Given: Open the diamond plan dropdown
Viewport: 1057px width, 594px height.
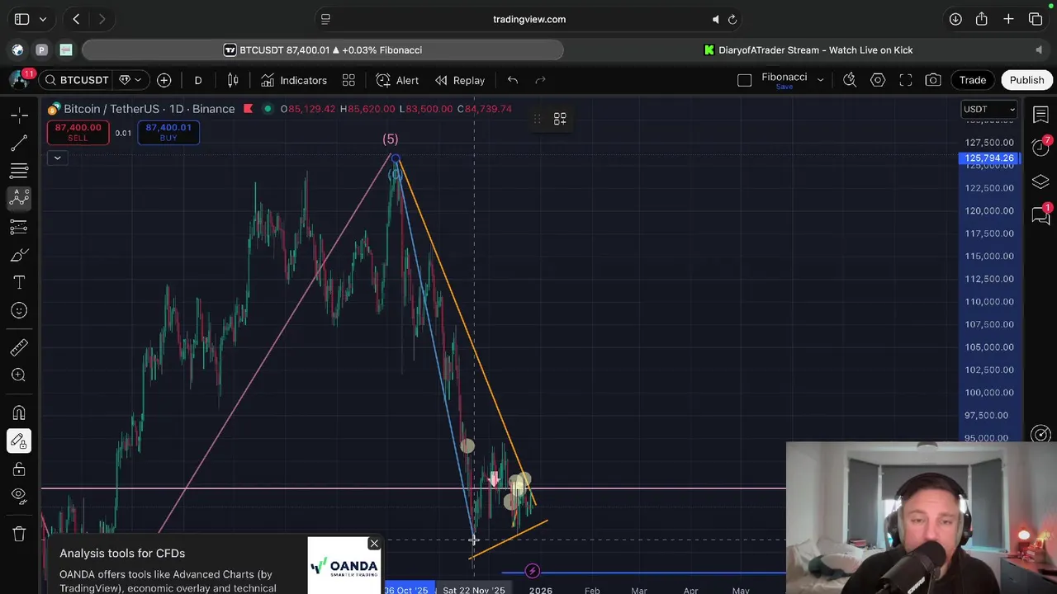Looking at the screenshot, I should [130, 80].
